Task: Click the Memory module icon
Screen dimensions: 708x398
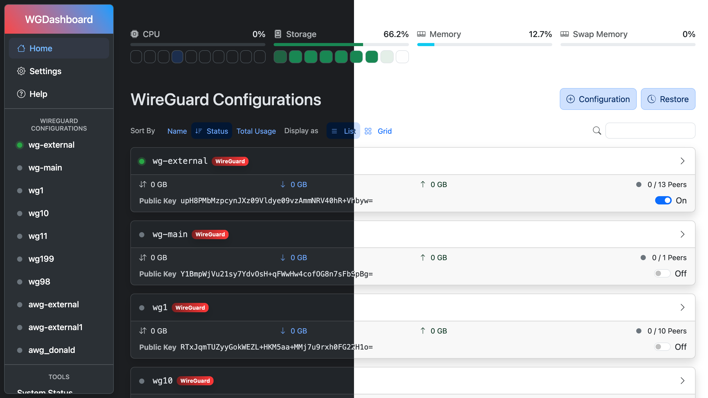Action: [x=421, y=34]
